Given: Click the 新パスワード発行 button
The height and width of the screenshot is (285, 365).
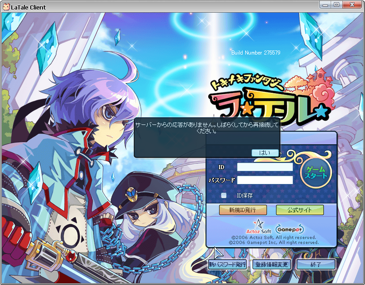Looking at the screenshot, I should pyautogui.click(x=227, y=265).
